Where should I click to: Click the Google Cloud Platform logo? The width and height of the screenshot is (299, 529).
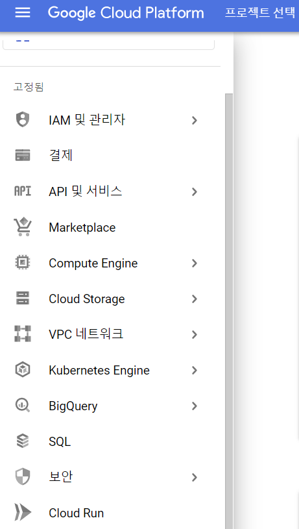point(126,13)
